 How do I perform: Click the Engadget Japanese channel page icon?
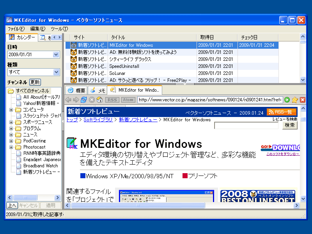(19, 160)
